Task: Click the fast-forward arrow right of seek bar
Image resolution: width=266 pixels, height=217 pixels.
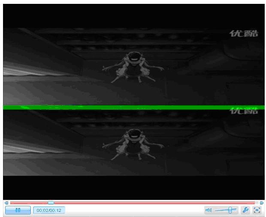Action: (x=262, y=202)
